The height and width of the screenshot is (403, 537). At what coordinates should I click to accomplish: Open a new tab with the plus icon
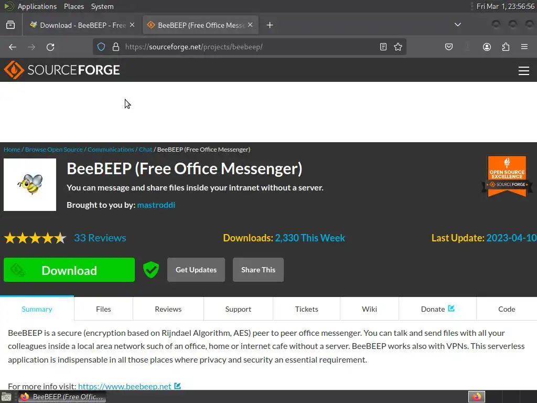[x=270, y=25]
